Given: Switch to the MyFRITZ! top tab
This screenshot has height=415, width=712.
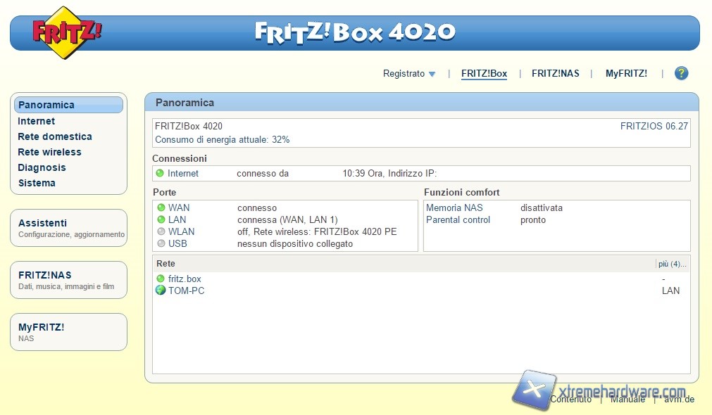Looking at the screenshot, I should pos(626,73).
